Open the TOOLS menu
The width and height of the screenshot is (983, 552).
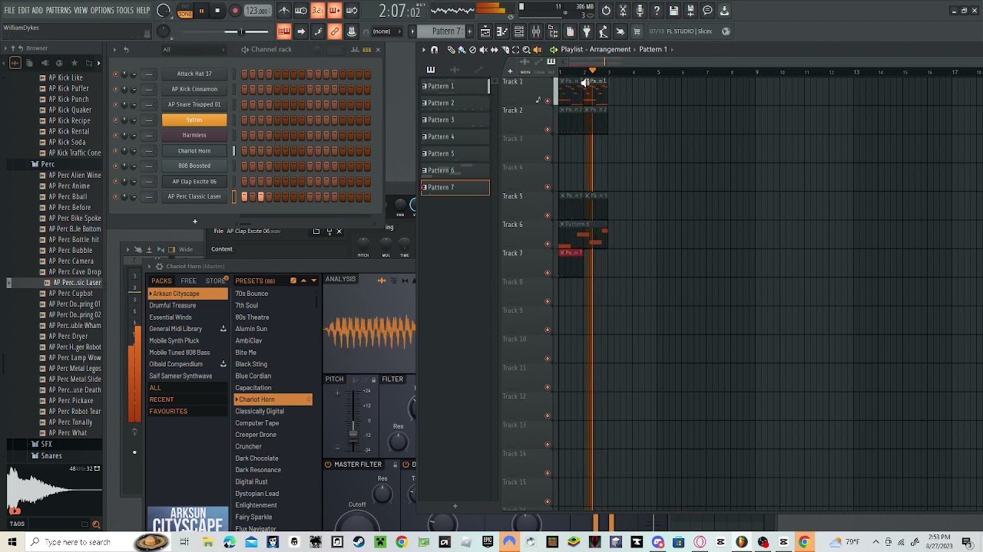[x=125, y=11]
